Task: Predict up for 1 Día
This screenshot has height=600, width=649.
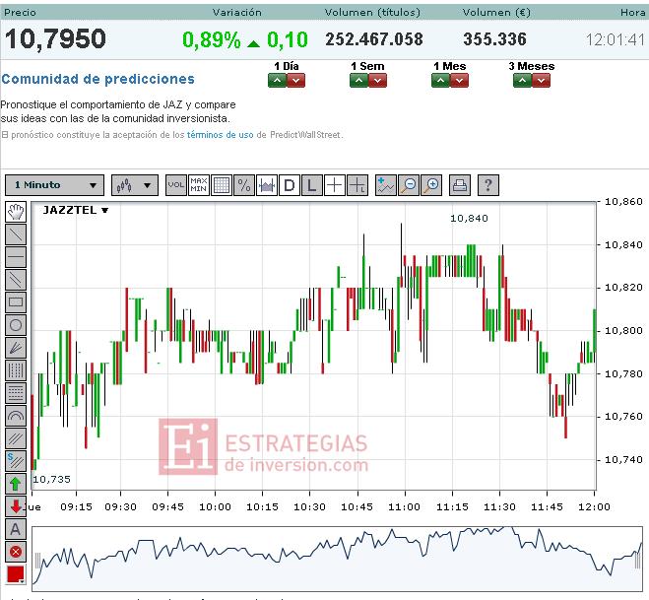Action: click(x=278, y=81)
